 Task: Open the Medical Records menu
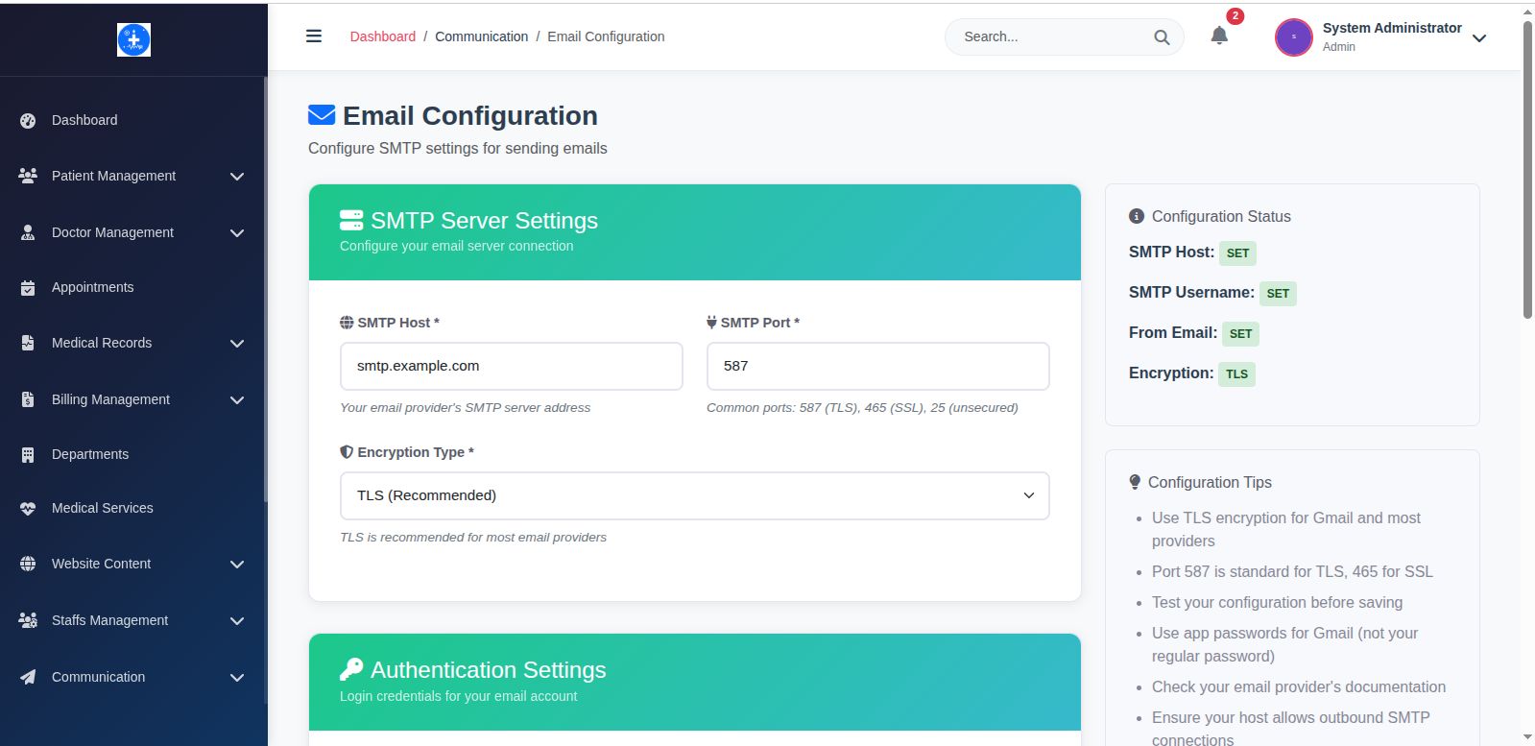point(102,343)
